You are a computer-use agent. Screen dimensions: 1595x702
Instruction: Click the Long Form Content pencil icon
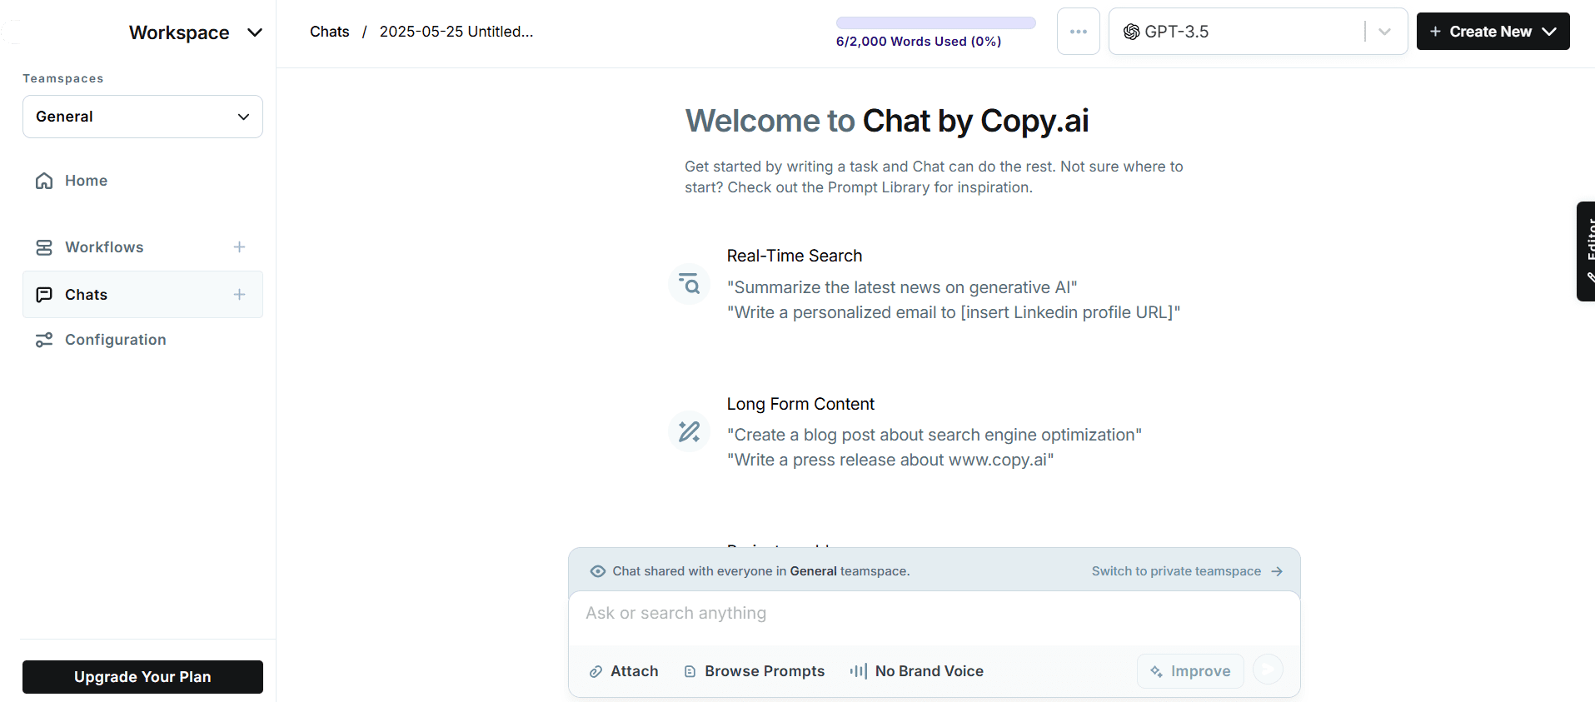689,431
